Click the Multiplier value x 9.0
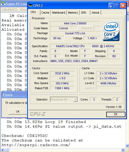Image resolution: width=129 pixels, height=152 pixels. 62,78
